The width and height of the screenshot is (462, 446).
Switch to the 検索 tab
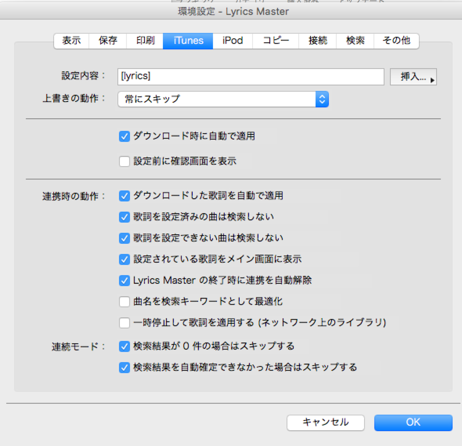(356, 41)
